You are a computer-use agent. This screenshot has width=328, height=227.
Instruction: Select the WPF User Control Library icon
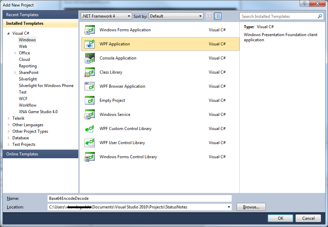point(90,143)
